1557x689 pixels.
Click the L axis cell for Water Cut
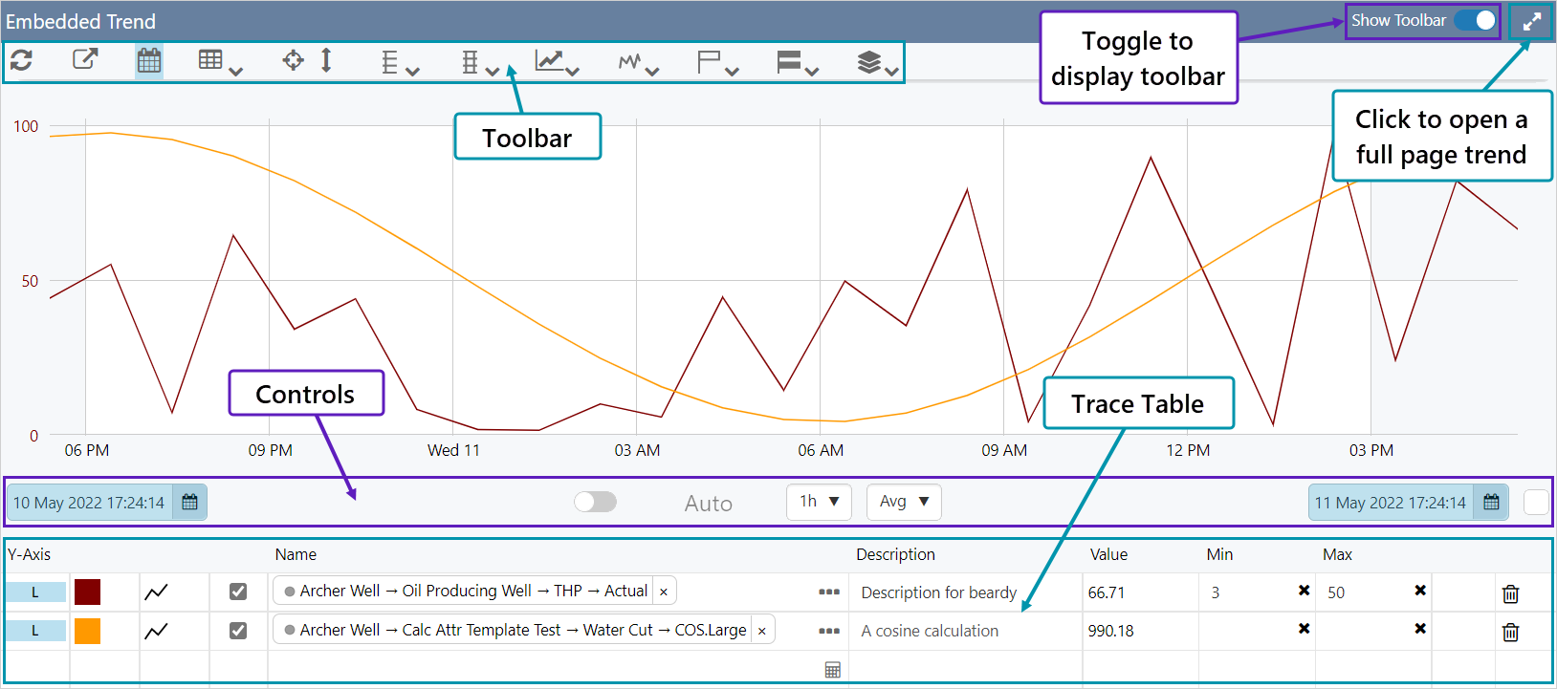pos(35,631)
